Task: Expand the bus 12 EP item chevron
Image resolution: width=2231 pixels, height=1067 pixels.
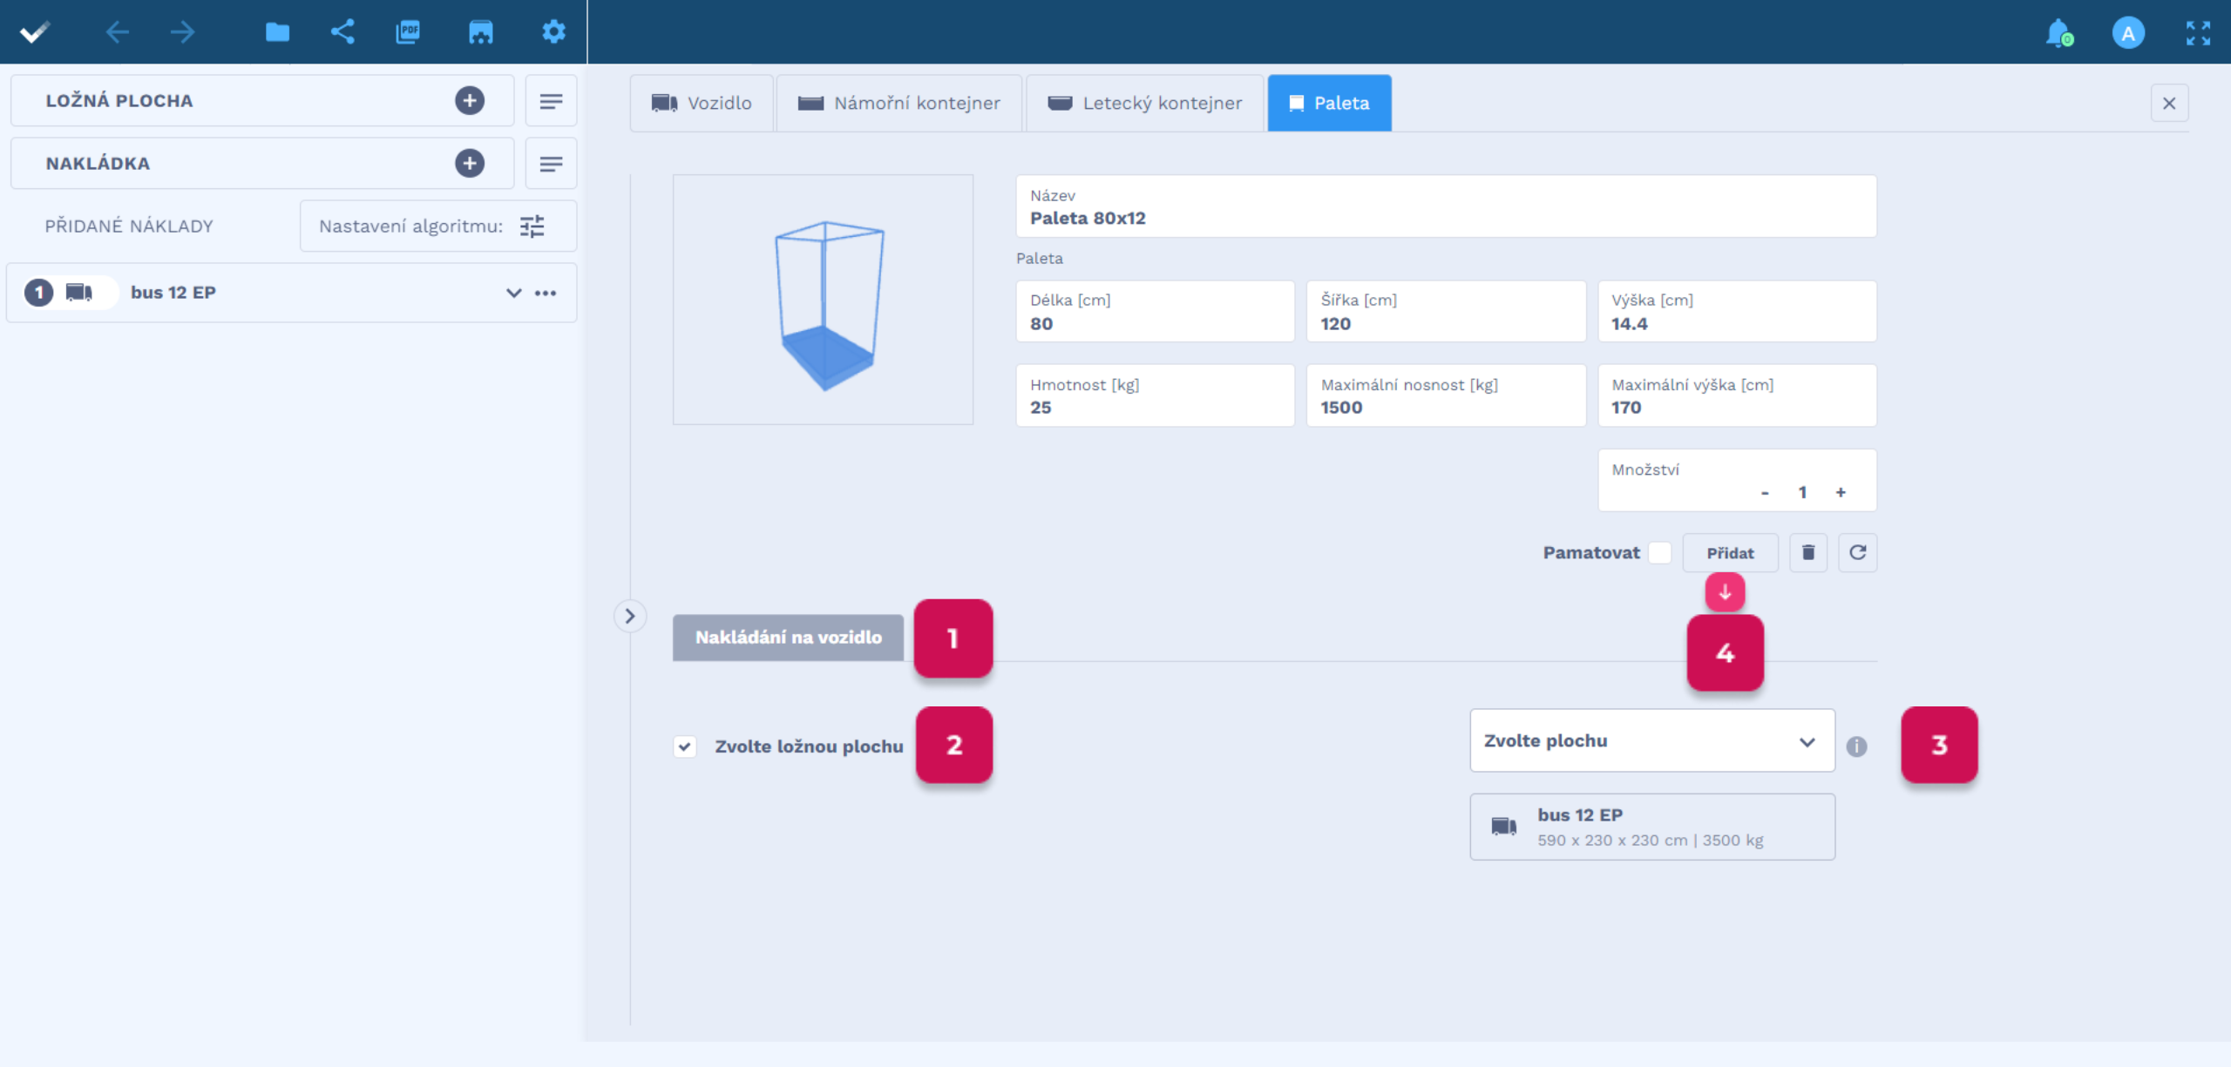Action: [x=514, y=293]
